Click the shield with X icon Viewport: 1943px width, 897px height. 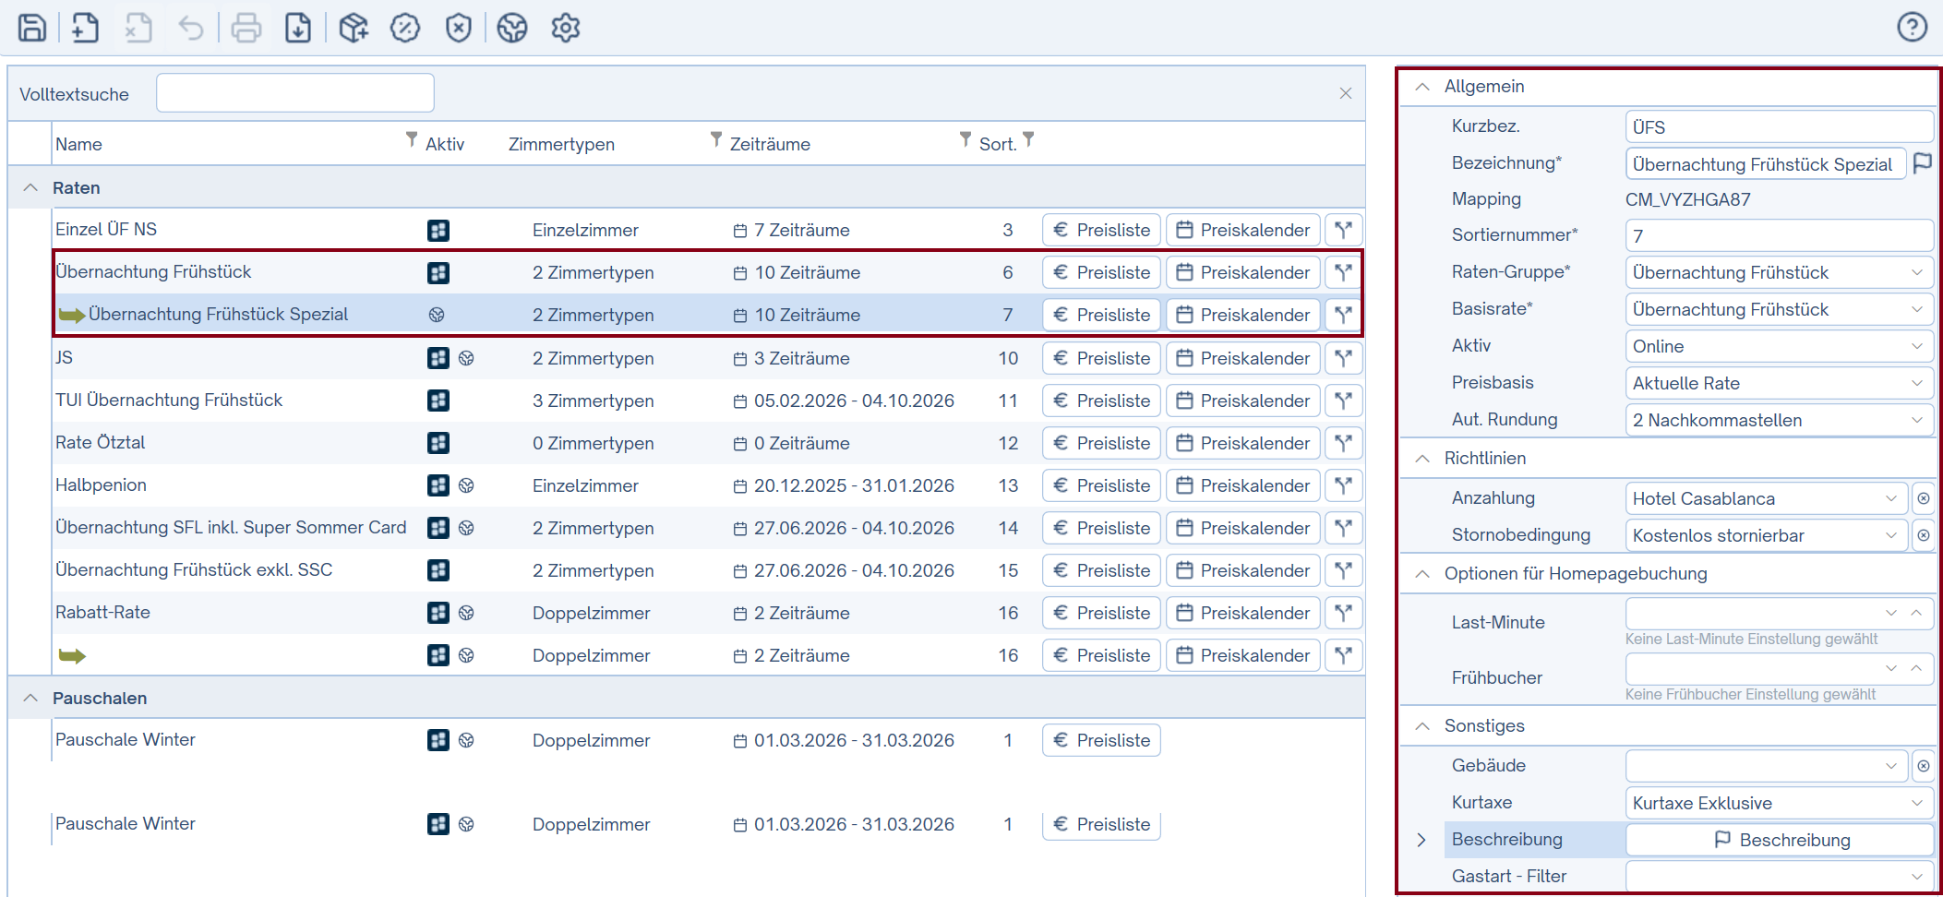pos(458,28)
